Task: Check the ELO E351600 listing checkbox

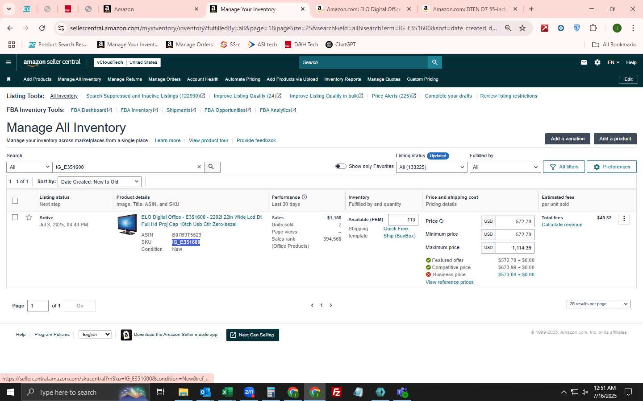Action: (15, 217)
